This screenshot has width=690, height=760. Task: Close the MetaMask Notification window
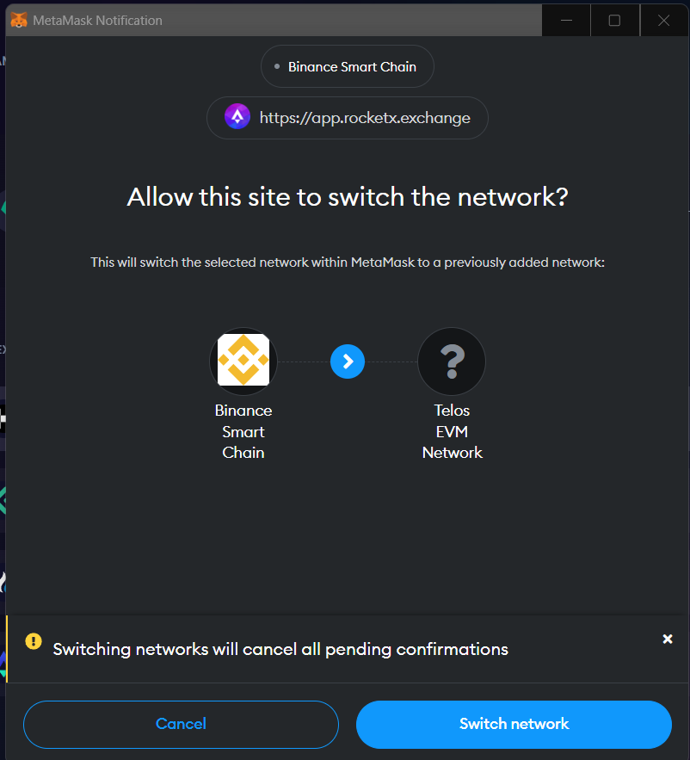664,21
